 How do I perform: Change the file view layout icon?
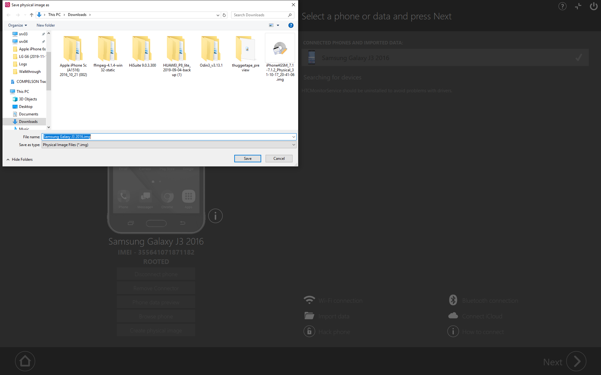point(271,25)
